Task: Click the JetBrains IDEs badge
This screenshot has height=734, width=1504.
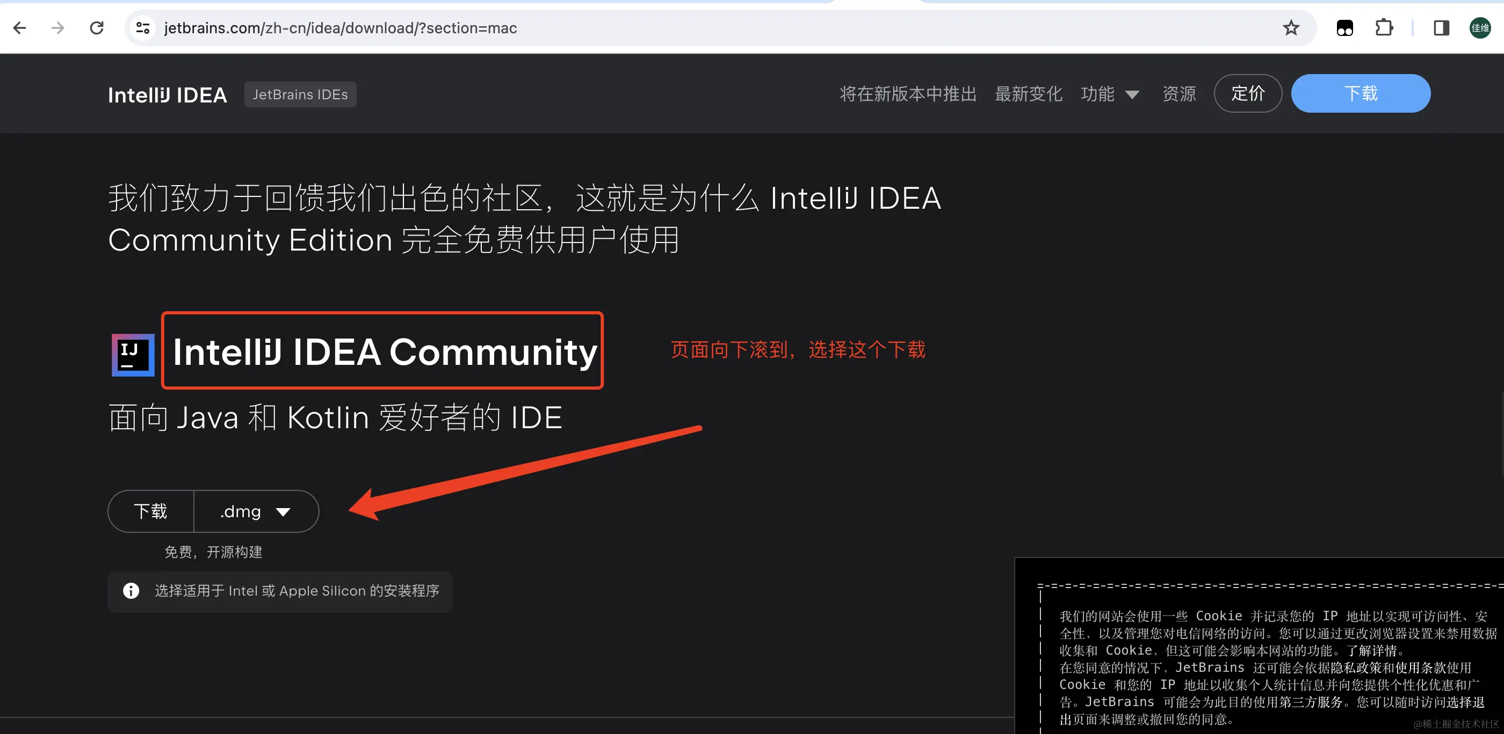Action: (300, 94)
